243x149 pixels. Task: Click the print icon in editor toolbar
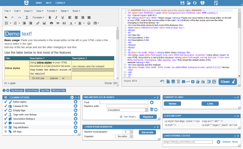(x=51, y=23)
